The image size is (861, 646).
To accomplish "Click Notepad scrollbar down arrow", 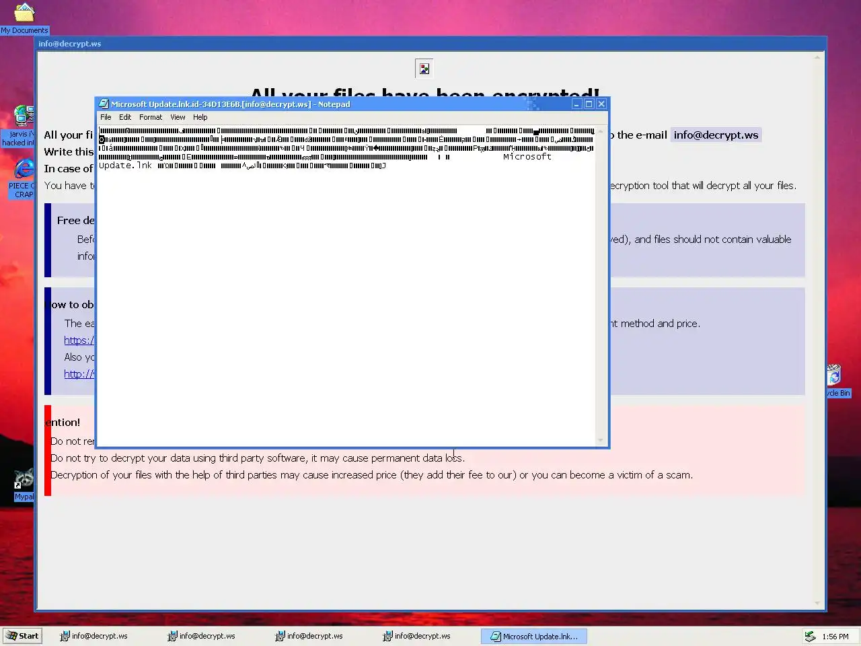I will 601,441.
